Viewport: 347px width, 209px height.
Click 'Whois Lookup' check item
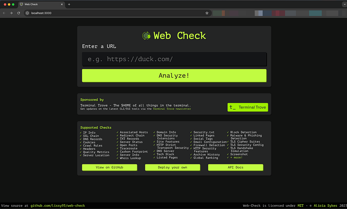coord(131,158)
